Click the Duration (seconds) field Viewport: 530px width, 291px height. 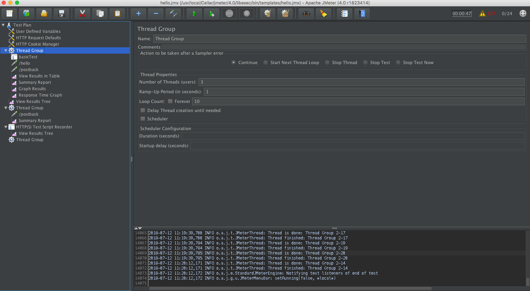[x=353, y=136]
